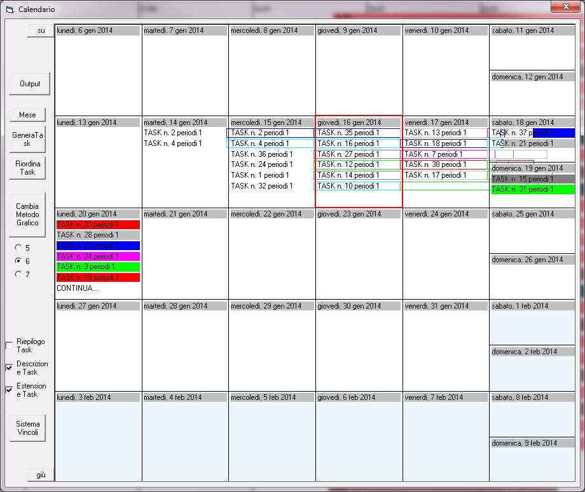Click the Calendario window title icon

coord(10,10)
